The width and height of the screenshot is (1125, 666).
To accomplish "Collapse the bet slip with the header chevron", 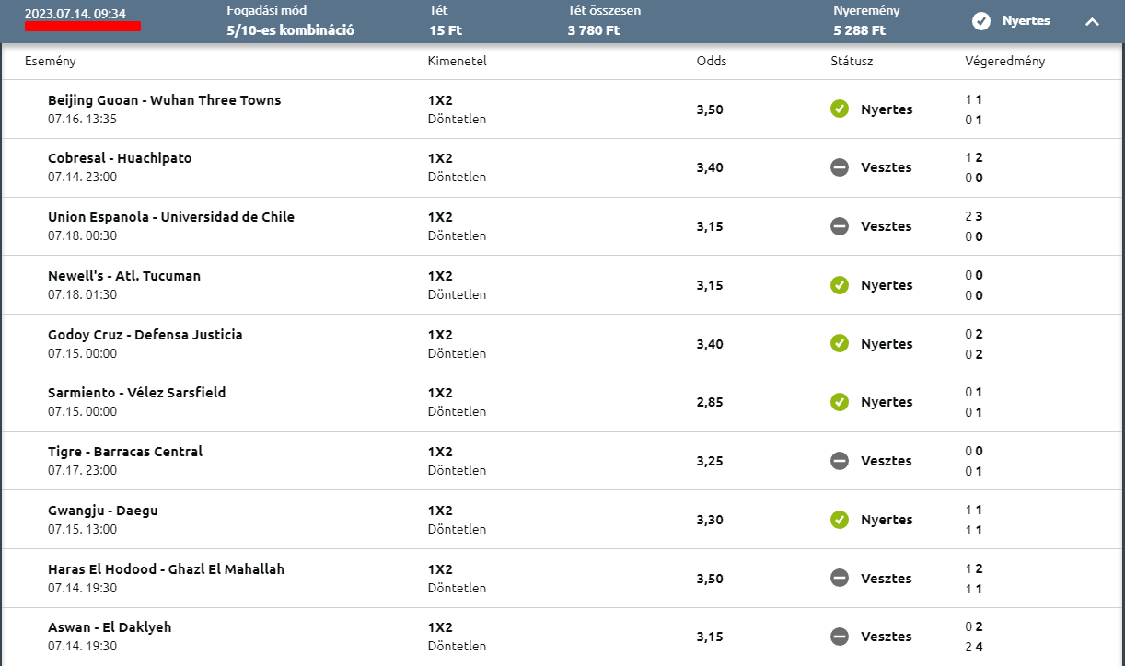I will click(1092, 21).
